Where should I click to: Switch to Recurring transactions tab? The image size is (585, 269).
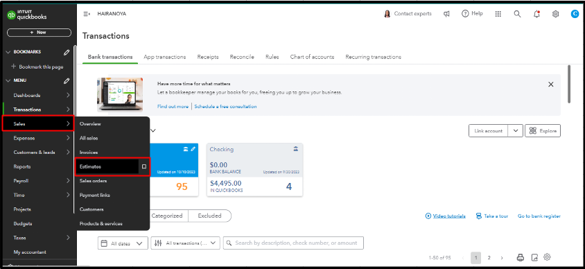[x=373, y=57]
